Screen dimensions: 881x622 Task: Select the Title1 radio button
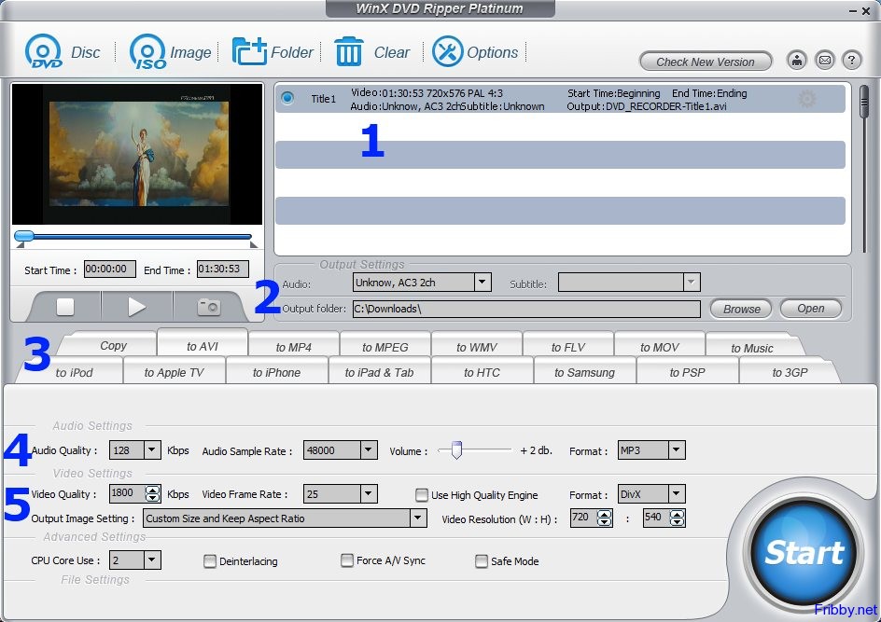coord(287,98)
